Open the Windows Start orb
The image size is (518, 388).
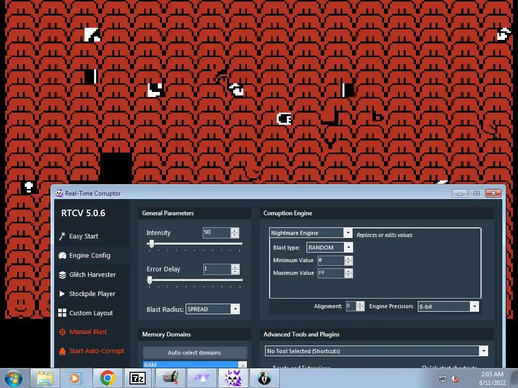(x=13, y=378)
